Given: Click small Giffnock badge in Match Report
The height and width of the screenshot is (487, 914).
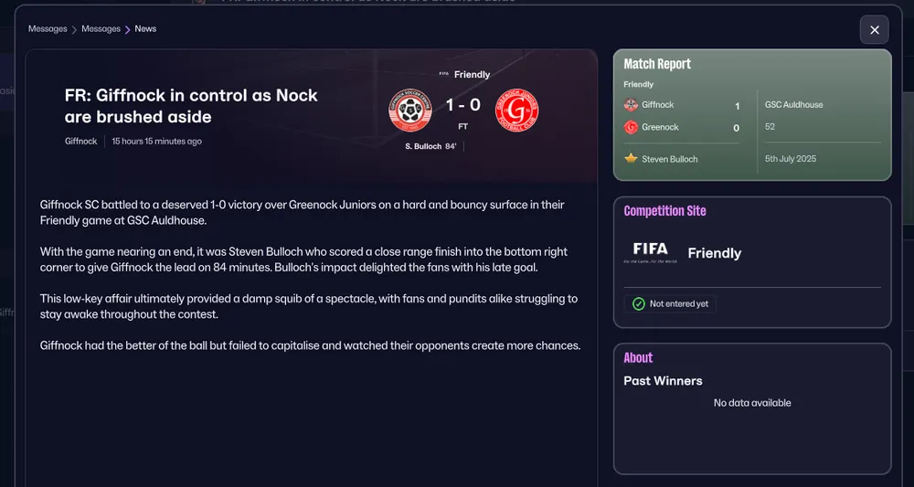Looking at the screenshot, I should tap(631, 105).
